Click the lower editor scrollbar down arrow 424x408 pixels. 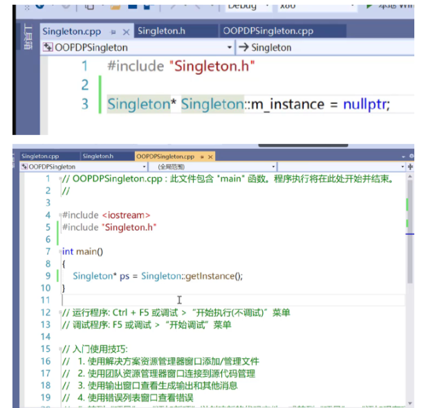pos(410,403)
